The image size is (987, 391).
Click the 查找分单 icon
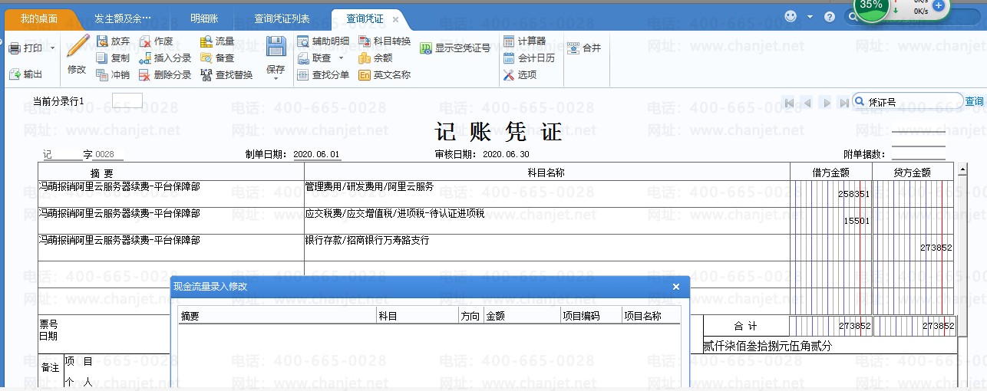pyautogui.click(x=302, y=74)
